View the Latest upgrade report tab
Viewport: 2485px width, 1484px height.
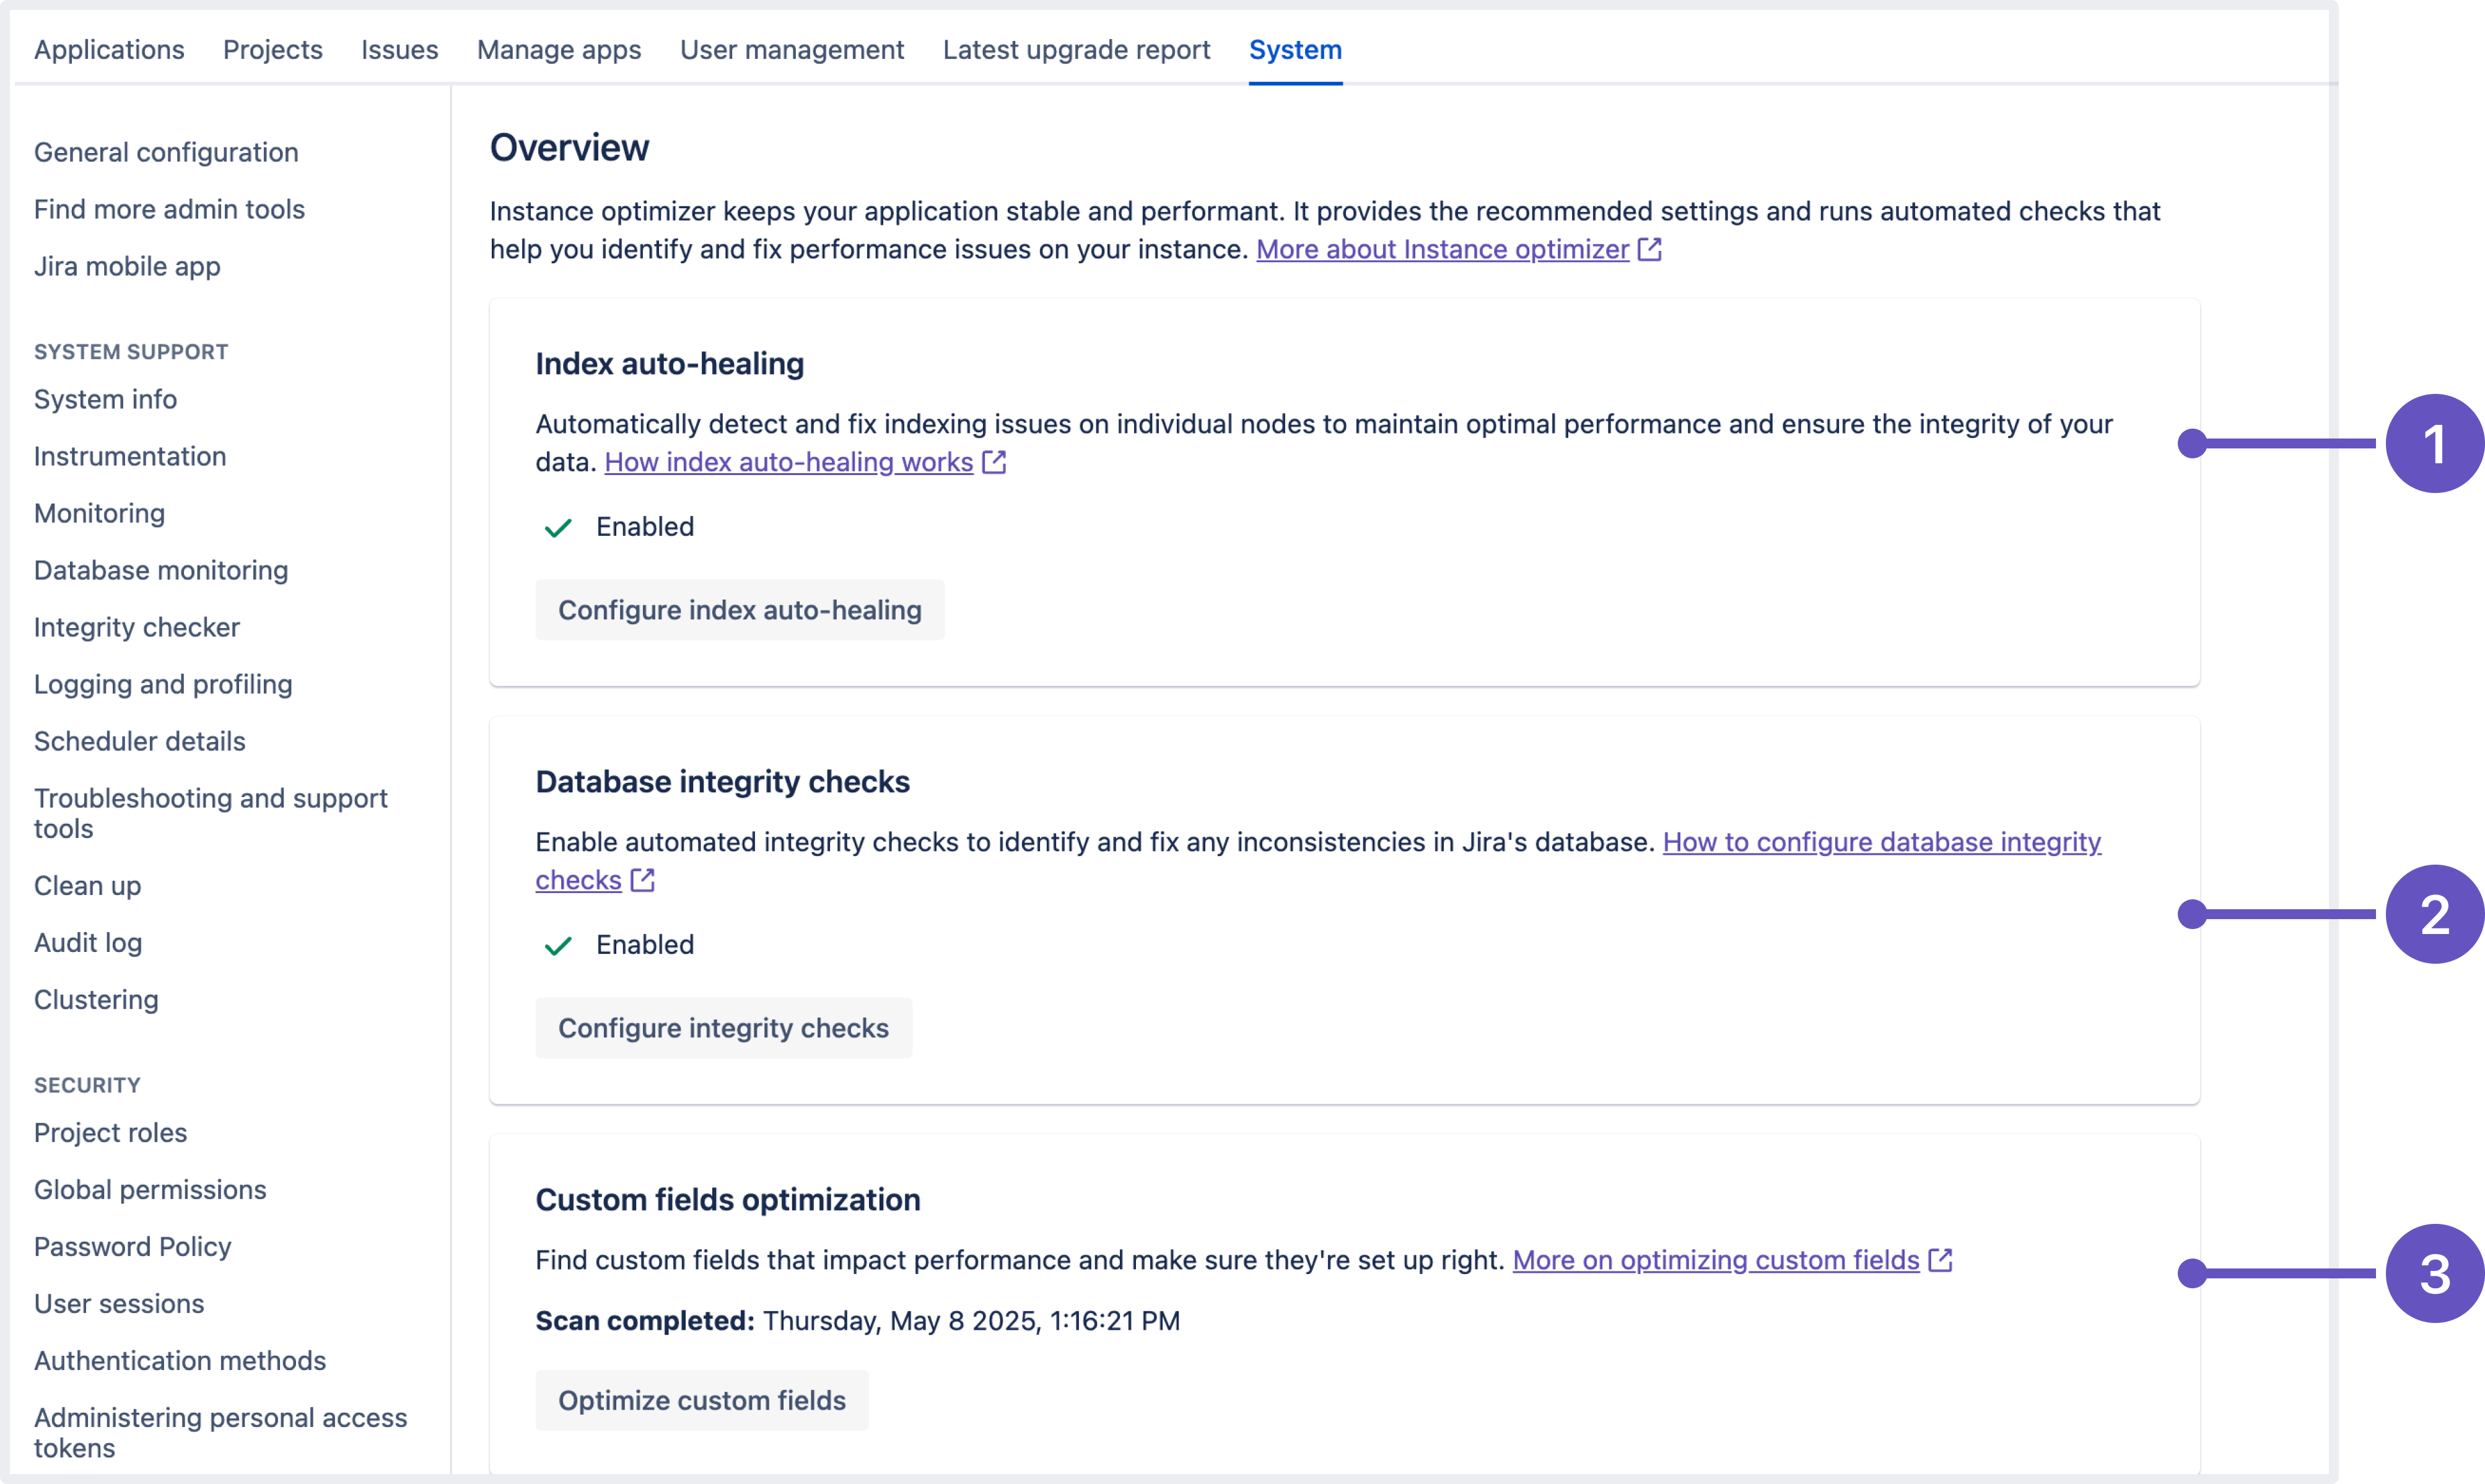point(1076,49)
